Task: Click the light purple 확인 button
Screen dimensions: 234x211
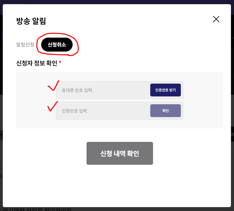Action: point(165,110)
